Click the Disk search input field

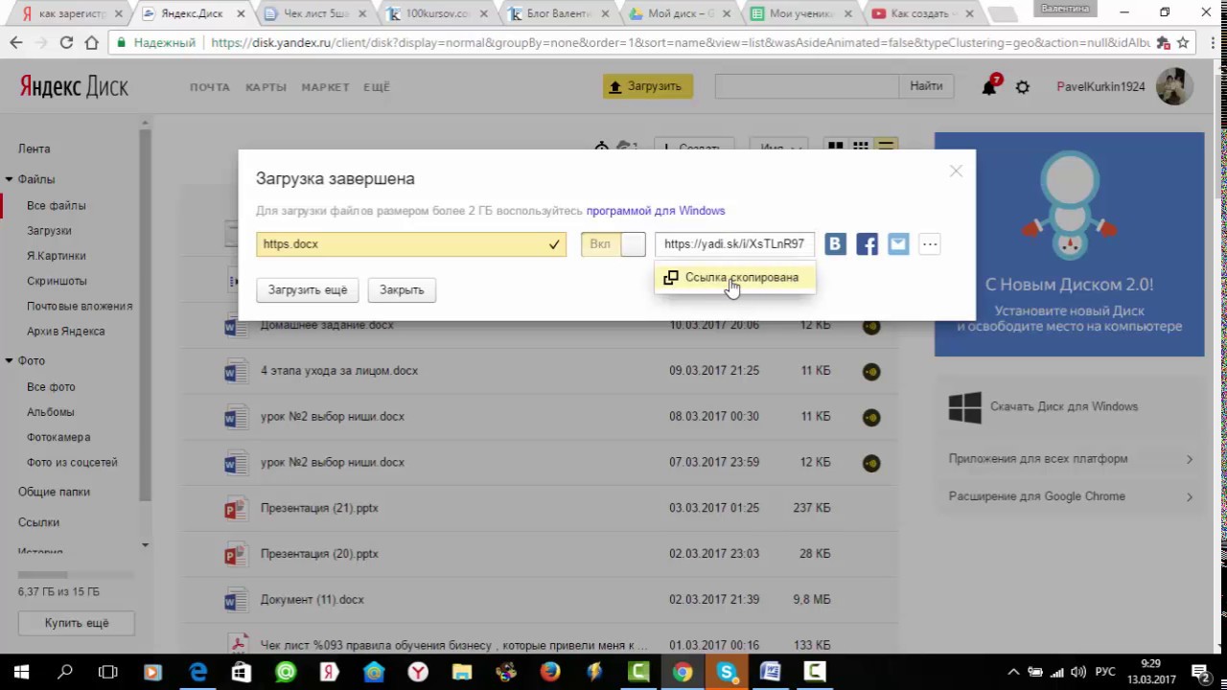tap(807, 86)
